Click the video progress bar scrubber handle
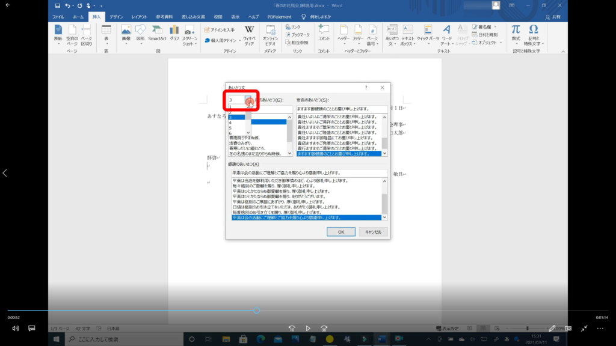This screenshot has width=616, height=346. tap(256, 311)
